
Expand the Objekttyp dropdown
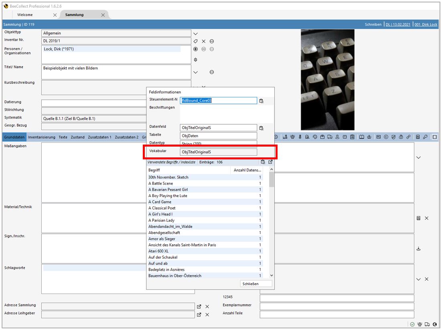(x=196, y=34)
